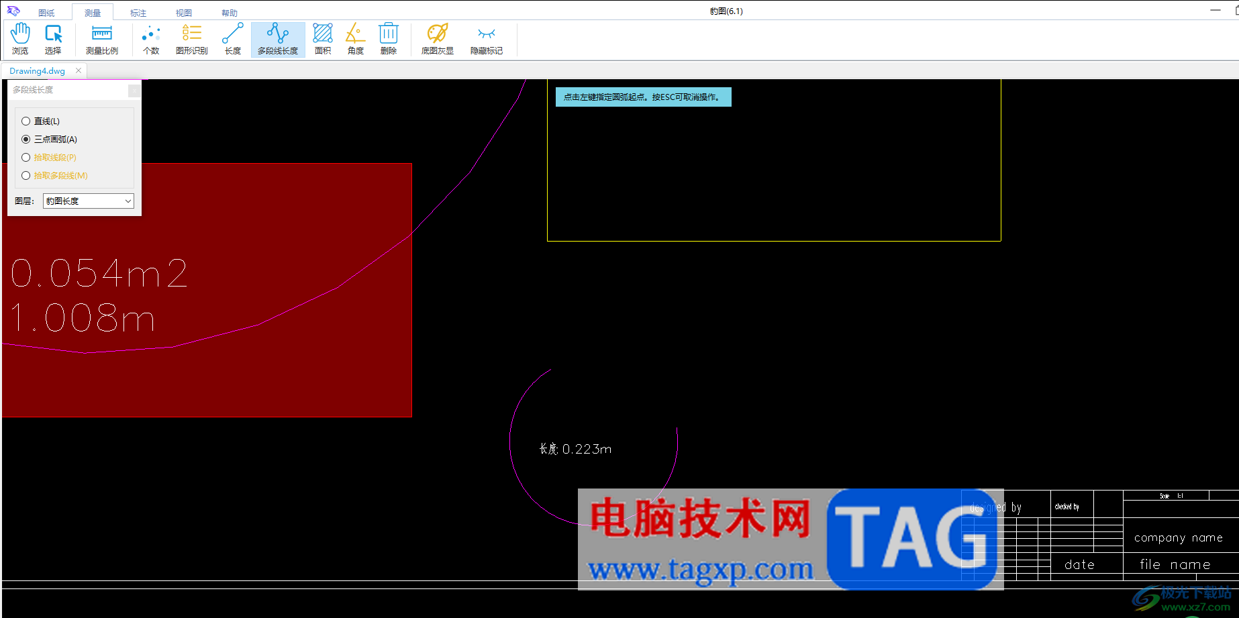Select the 三点圆弧(A) radio option
This screenshot has width=1239, height=618.
pos(50,140)
